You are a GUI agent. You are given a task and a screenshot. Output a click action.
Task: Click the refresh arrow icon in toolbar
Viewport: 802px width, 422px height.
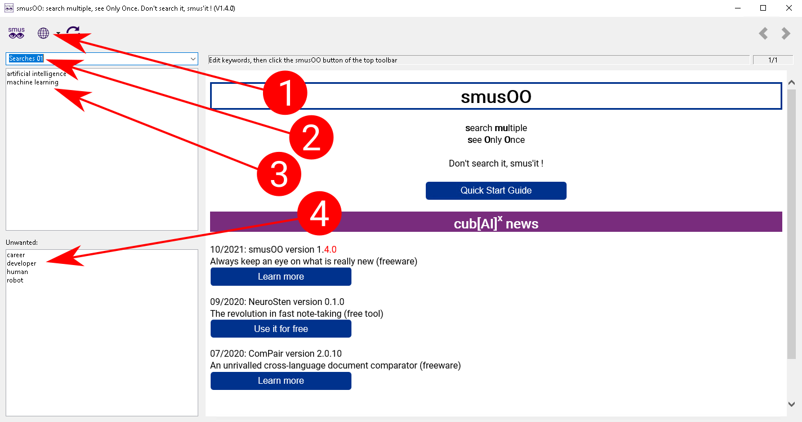tap(73, 32)
